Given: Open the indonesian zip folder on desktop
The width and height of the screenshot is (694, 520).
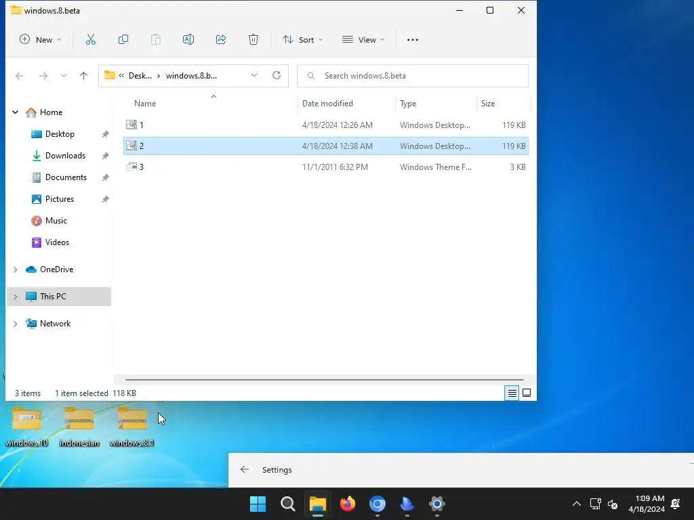Looking at the screenshot, I should click(79, 427).
